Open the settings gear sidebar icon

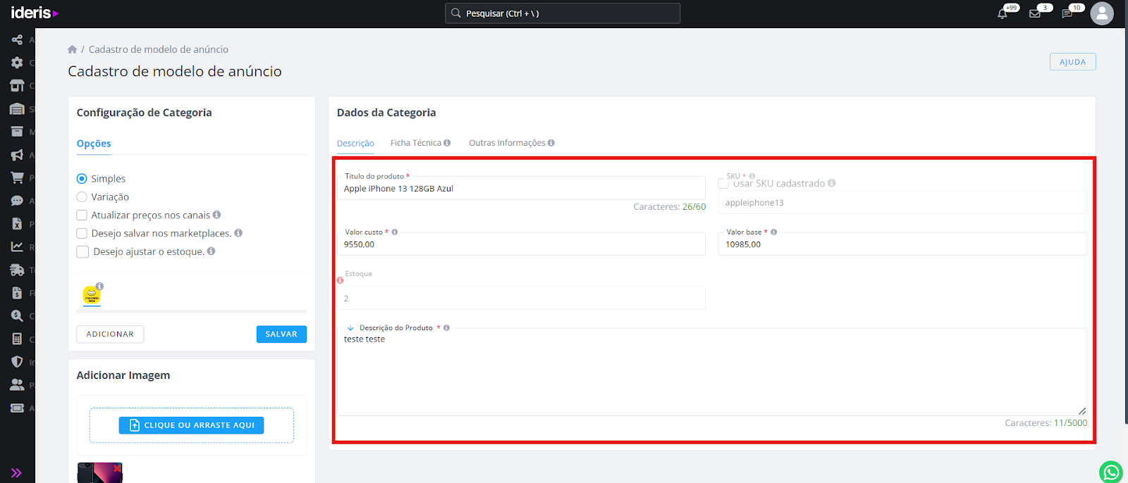tap(17, 63)
